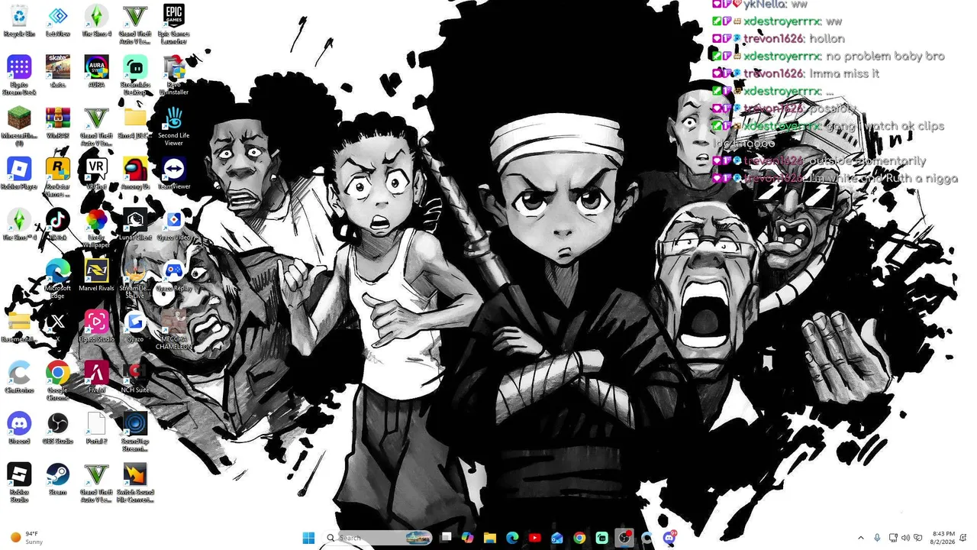
Task: Open Microsoft Edge desktop shortcut
Action: pyautogui.click(x=58, y=279)
